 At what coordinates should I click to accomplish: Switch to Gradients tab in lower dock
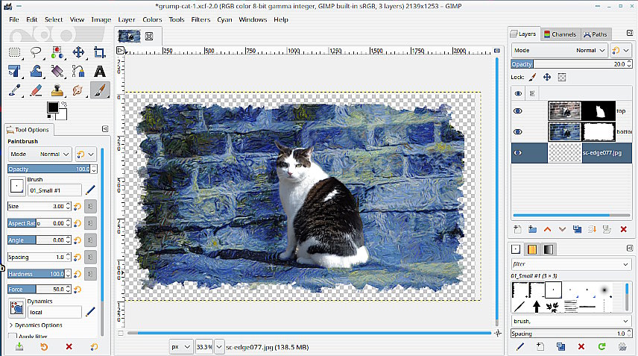(x=548, y=249)
